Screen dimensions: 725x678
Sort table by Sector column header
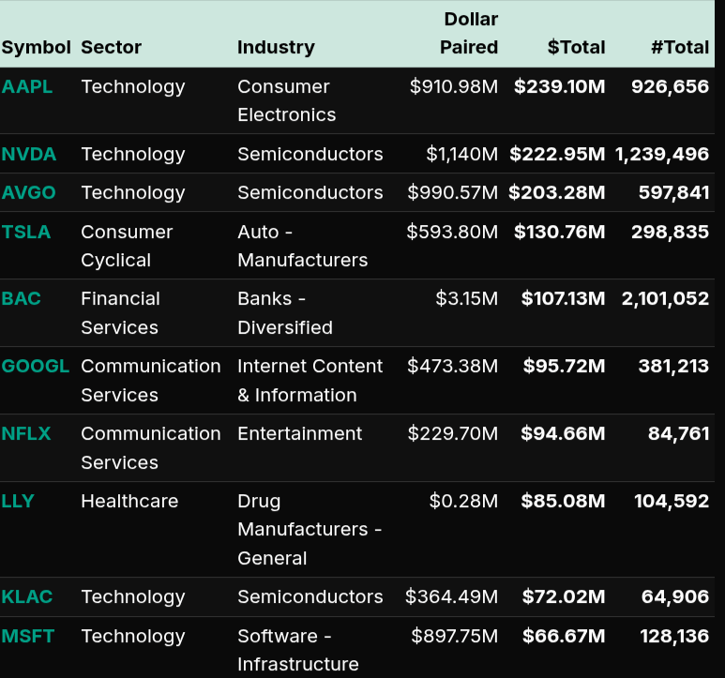112,47
